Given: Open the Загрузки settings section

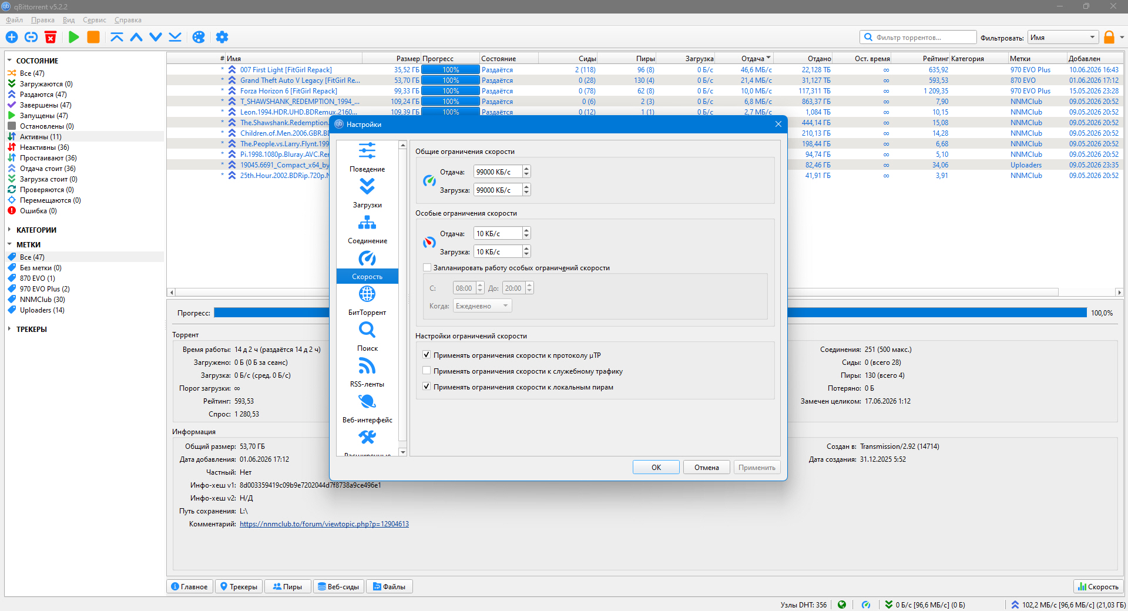Looking at the screenshot, I should tap(367, 193).
